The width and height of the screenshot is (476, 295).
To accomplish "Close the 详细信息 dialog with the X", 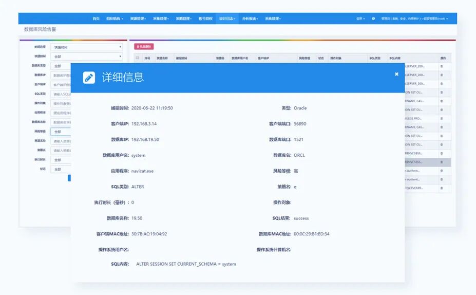I will click(x=396, y=74).
